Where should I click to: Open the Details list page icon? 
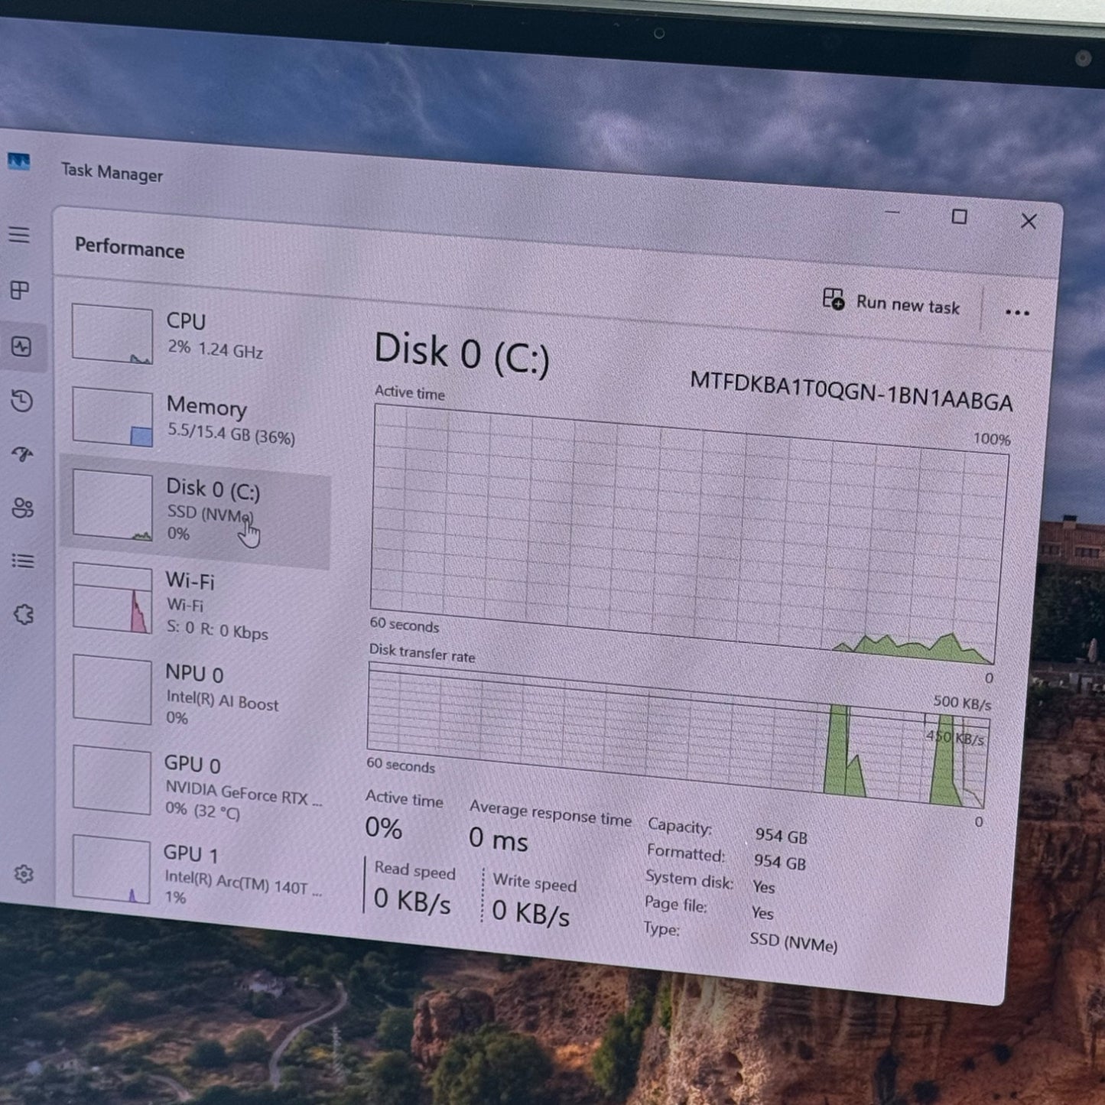click(x=23, y=561)
